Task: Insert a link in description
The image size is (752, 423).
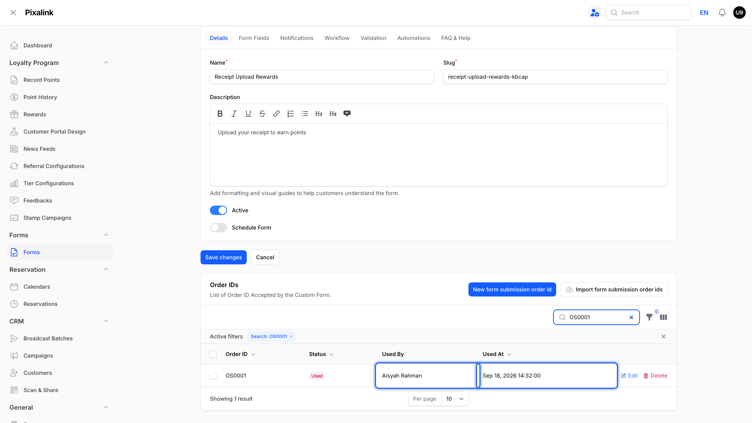Action: click(x=277, y=114)
